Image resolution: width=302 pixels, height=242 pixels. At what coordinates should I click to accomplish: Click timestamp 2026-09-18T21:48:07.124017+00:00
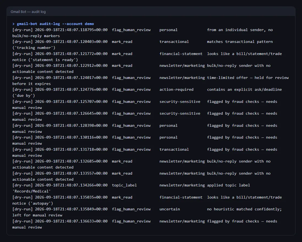pos(71,78)
